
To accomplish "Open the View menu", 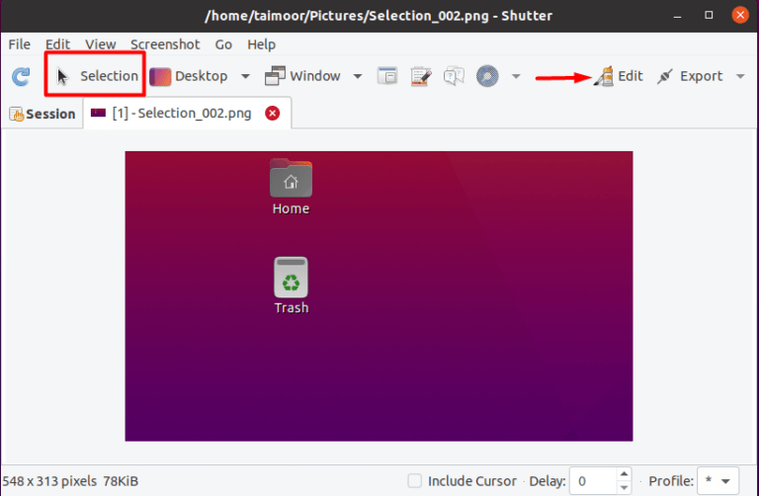I will (x=100, y=44).
